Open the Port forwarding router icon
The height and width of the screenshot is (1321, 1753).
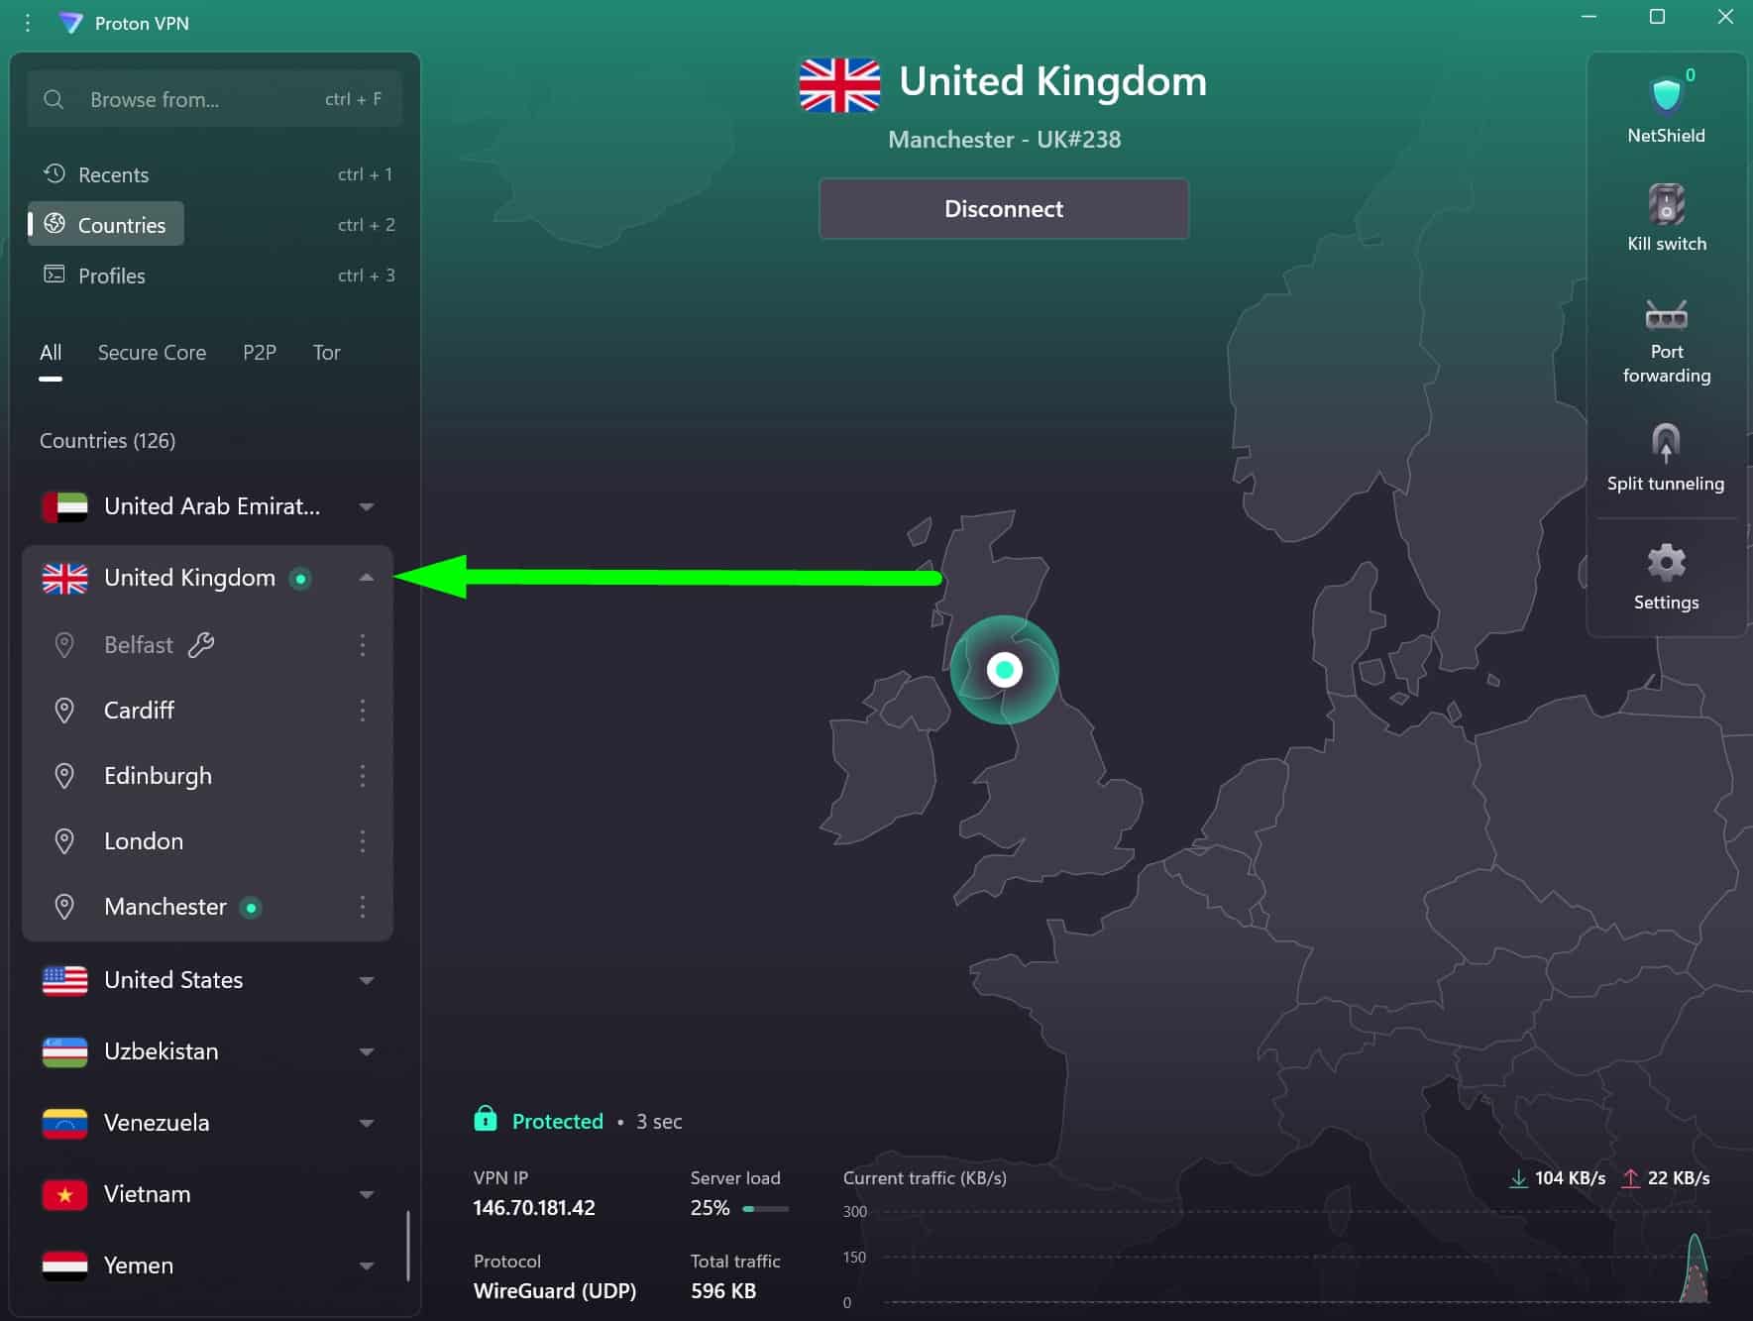[1666, 315]
